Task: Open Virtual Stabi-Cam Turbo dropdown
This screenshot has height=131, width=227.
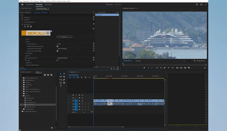Action: tap(65, 44)
